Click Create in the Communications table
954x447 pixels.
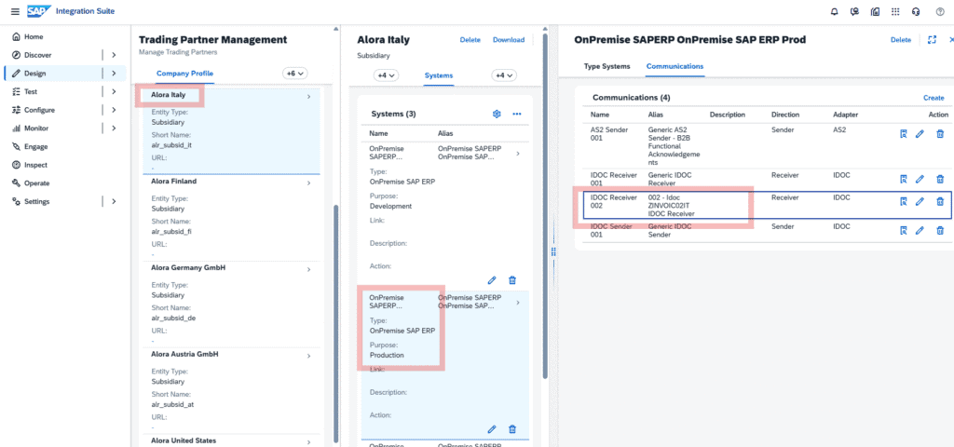click(x=934, y=97)
